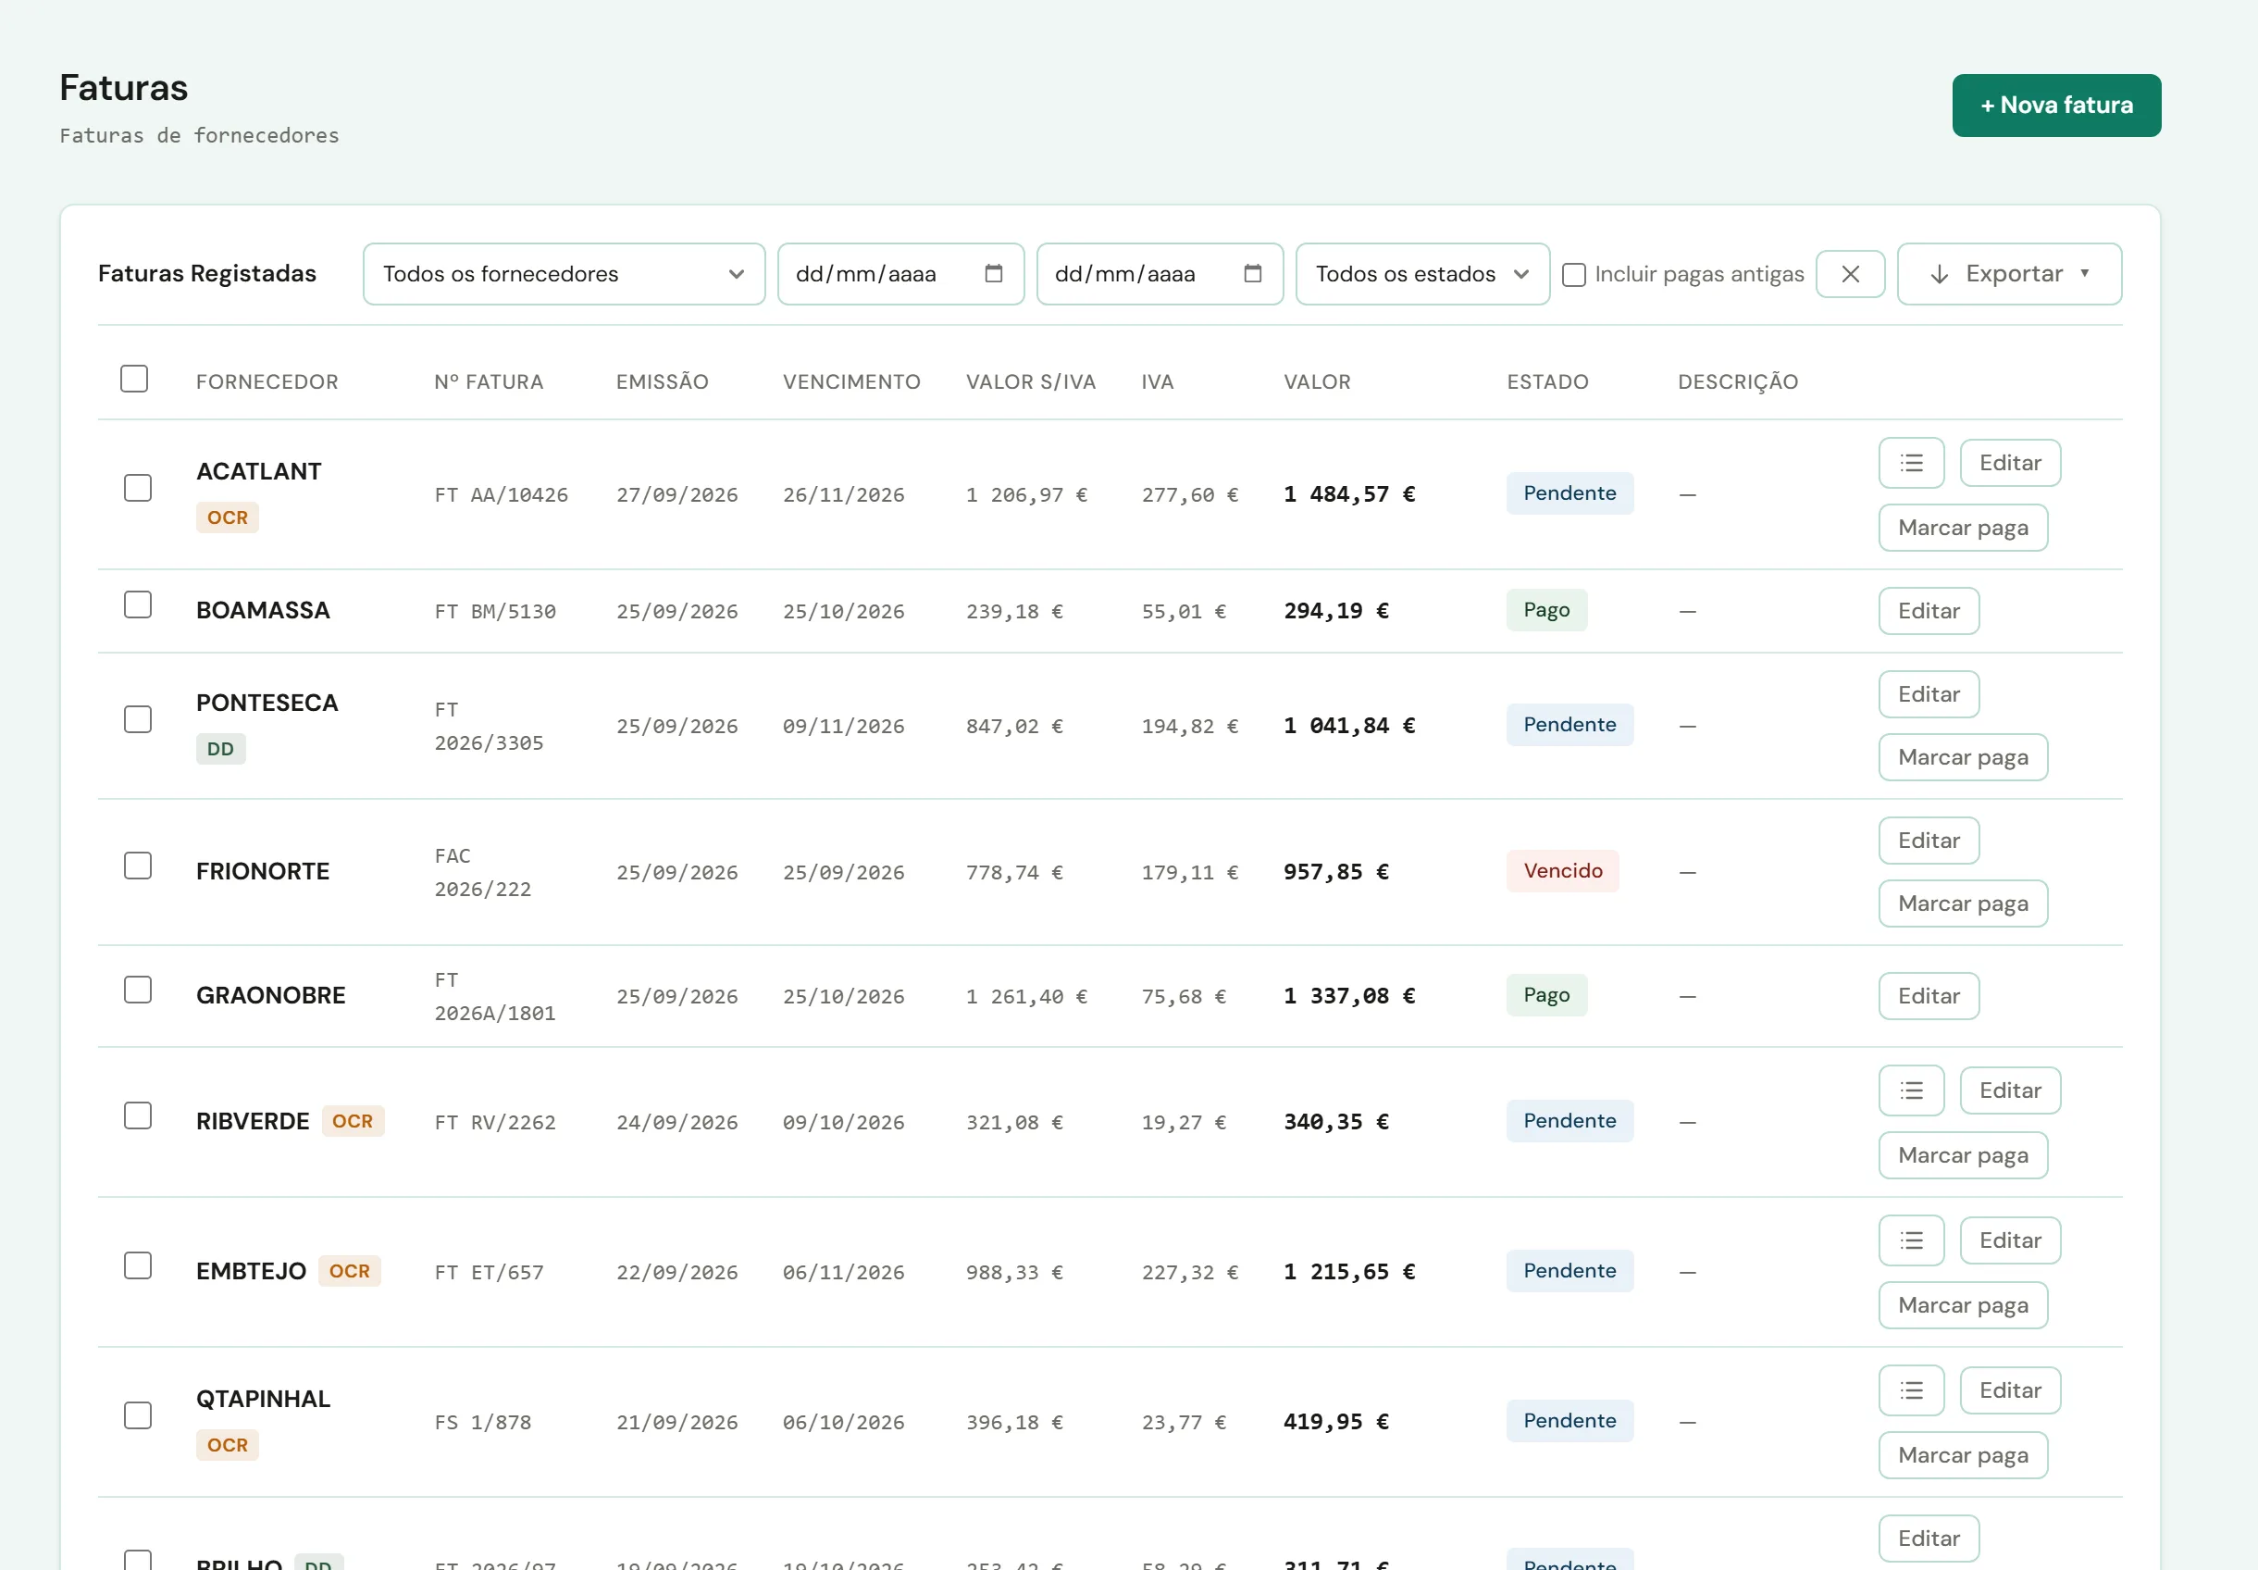This screenshot has width=2258, height=1570.
Task: Edit the PONTESECA invoice
Action: (x=1928, y=694)
